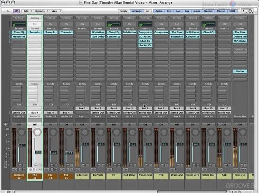
Task: Click the stereo format icon on Big Verb strip
Action: pos(94,169)
